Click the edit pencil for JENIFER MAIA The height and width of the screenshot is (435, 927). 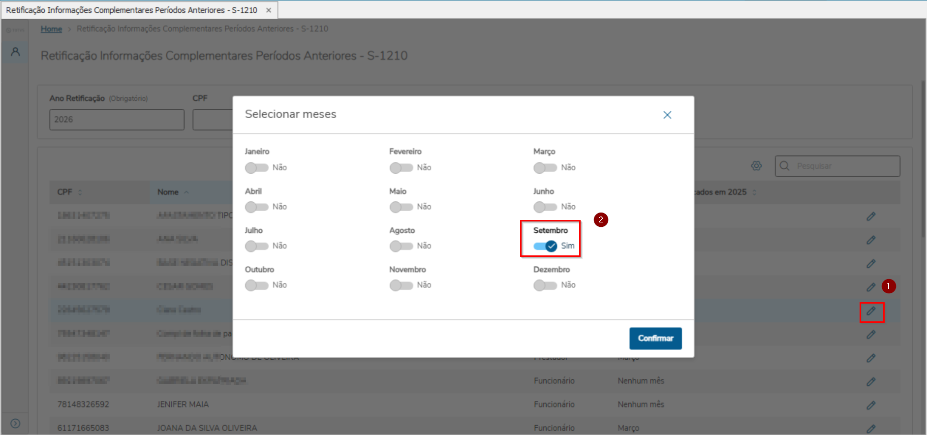pos(871,405)
